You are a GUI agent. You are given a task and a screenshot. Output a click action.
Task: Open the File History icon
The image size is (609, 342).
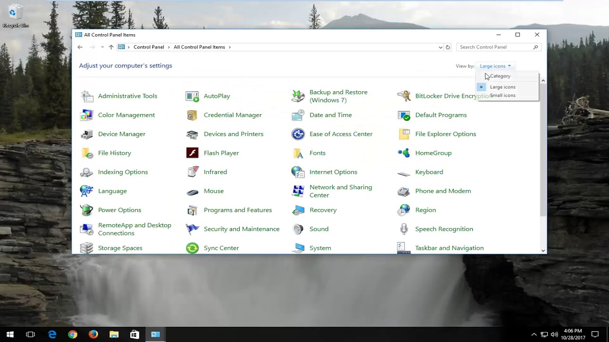pos(87,153)
